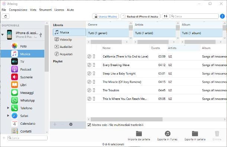
Task: Open the blue help question mark icon
Action: tap(222, 16)
